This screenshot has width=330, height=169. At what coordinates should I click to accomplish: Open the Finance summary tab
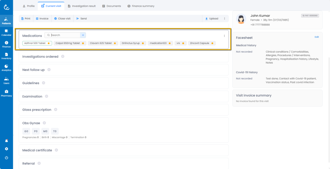[141, 6]
